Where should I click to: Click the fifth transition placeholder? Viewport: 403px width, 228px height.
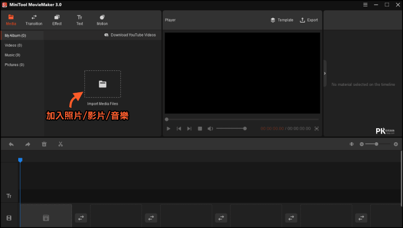361,218
